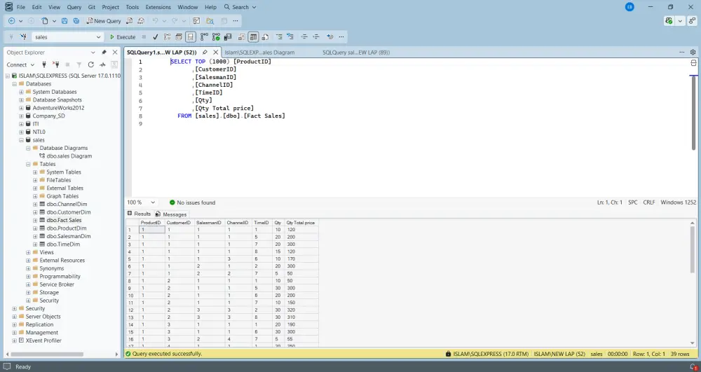Image resolution: width=701 pixels, height=372 pixels.
Task: Click the Copilot icon in the top right
Action: [x=669, y=21]
